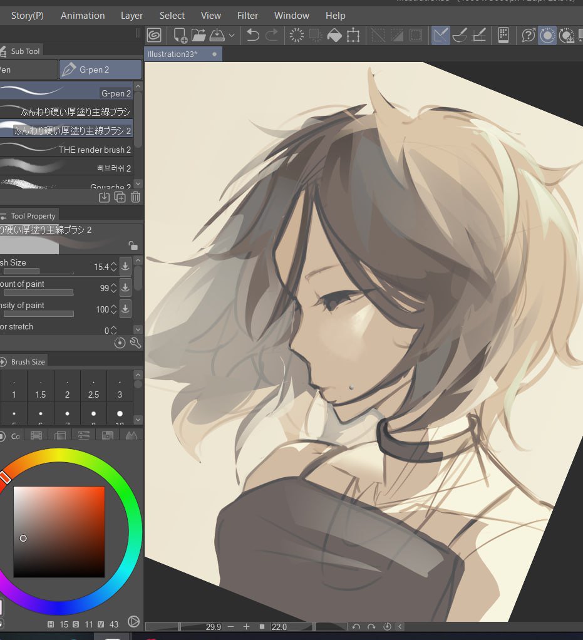The image size is (583, 640).
Task: Click Density of paint stepper arrows
Action: pyautogui.click(x=114, y=309)
